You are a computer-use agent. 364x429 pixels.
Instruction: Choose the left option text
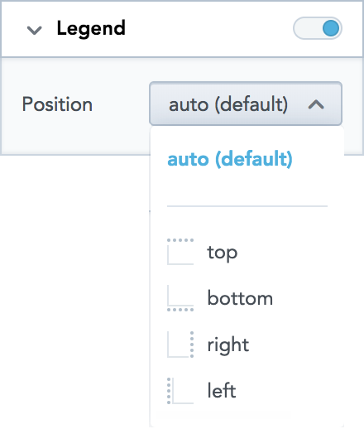click(x=222, y=390)
